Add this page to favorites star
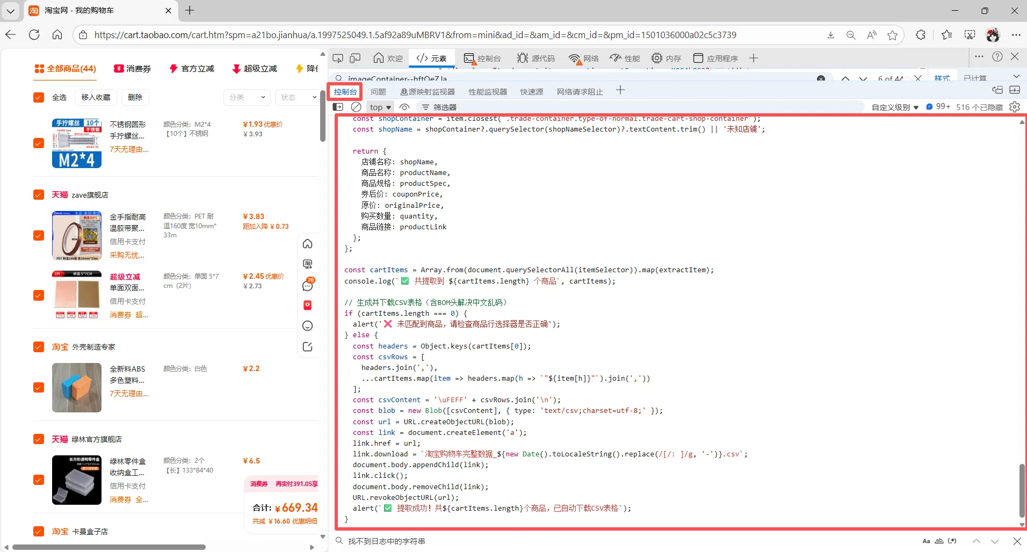 pyautogui.click(x=893, y=35)
